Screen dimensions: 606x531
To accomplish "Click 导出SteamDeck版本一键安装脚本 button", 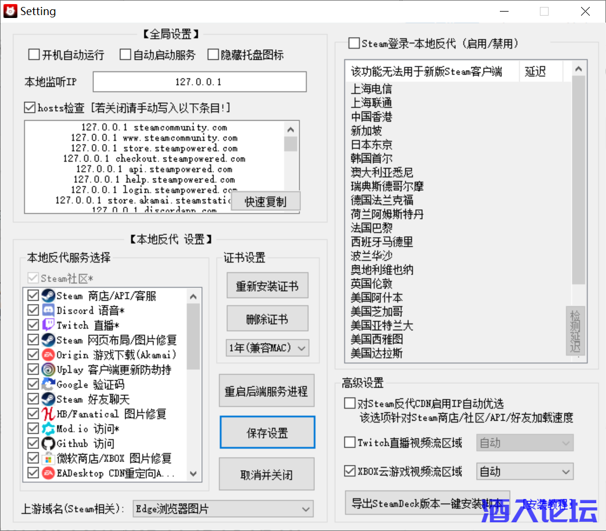I will click(x=427, y=503).
